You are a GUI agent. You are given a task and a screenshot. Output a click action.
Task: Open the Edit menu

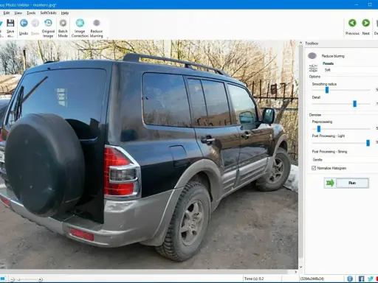tap(7, 13)
